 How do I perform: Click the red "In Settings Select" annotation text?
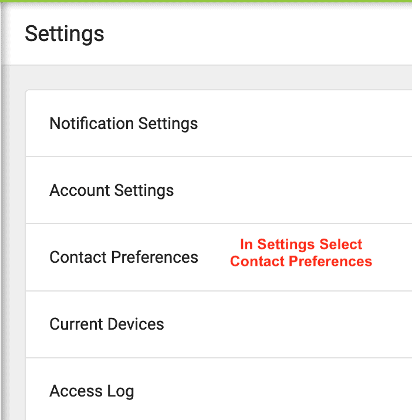pos(301,245)
